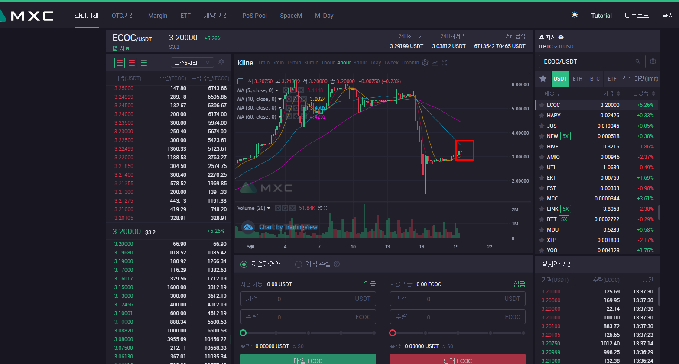The width and height of the screenshot is (679, 364).
Task: Collapse the chart indicator legend box
Action: click(240, 81)
